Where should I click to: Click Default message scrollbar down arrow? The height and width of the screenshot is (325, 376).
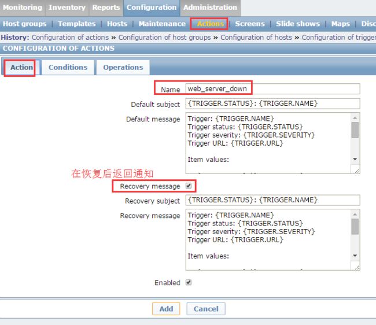click(355, 159)
